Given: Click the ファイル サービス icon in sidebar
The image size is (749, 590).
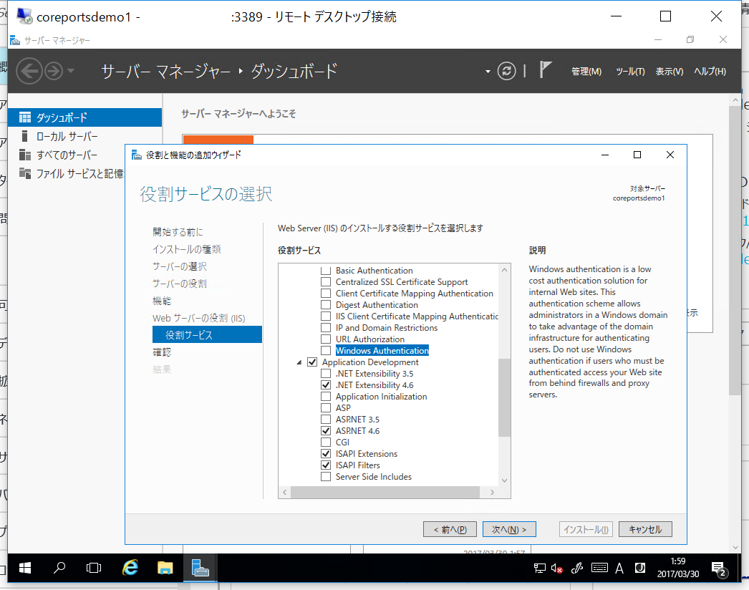Looking at the screenshot, I should (25, 173).
